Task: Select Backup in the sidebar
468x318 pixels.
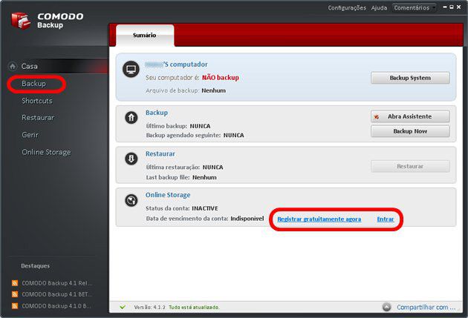Action: [x=33, y=84]
